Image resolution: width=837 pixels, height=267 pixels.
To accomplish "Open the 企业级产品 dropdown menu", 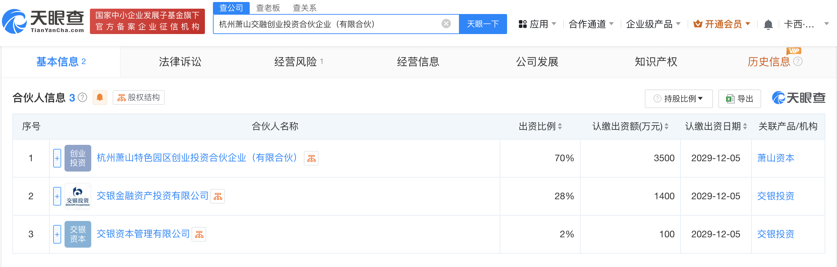I will (x=653, y=24).
